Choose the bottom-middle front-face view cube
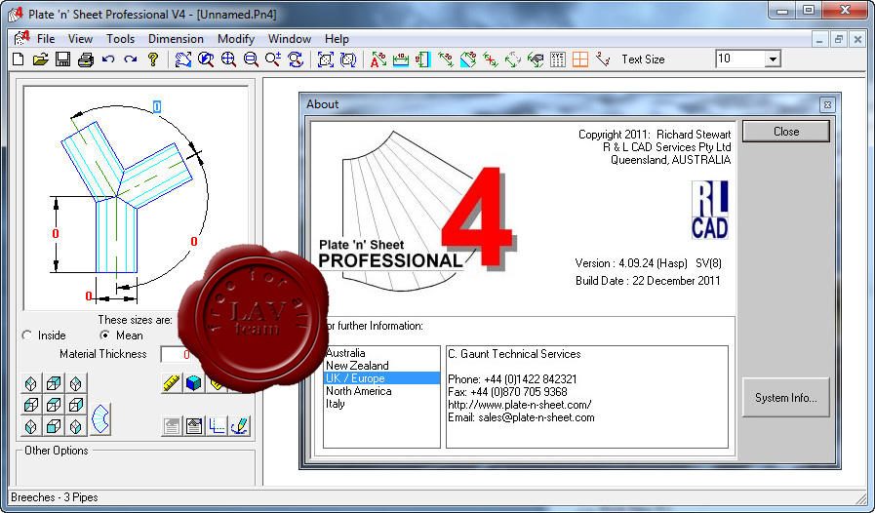875x513 pixels. (54, 426)
